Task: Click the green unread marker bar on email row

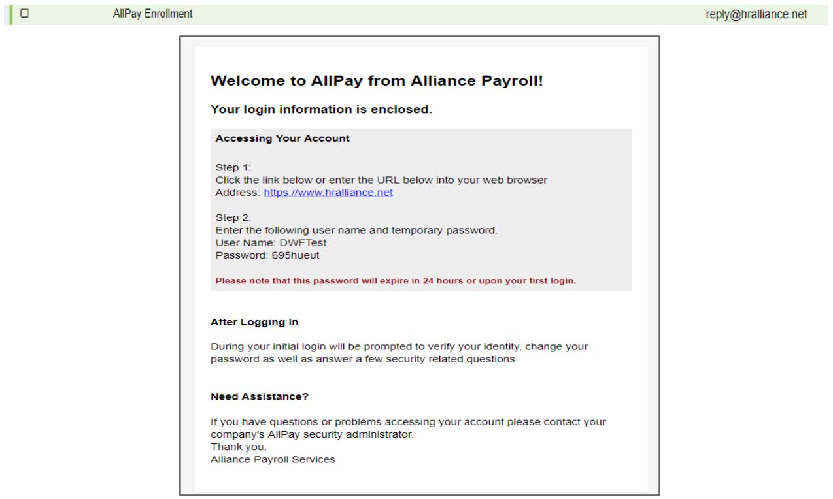Action: [x=10, y=14]
